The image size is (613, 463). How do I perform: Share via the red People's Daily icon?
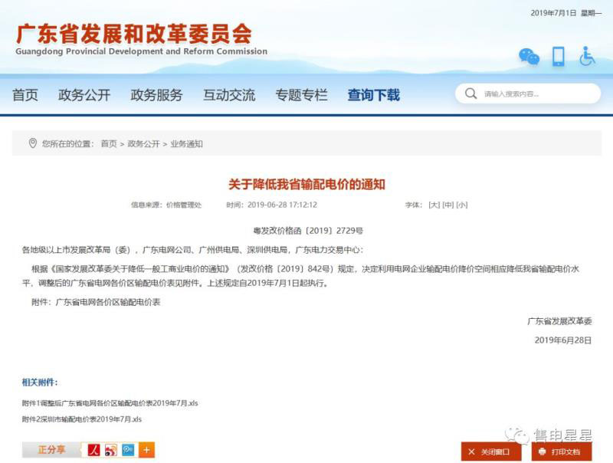click(94, 450)
